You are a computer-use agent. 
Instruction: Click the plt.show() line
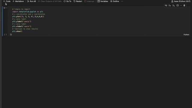point(17,31)
